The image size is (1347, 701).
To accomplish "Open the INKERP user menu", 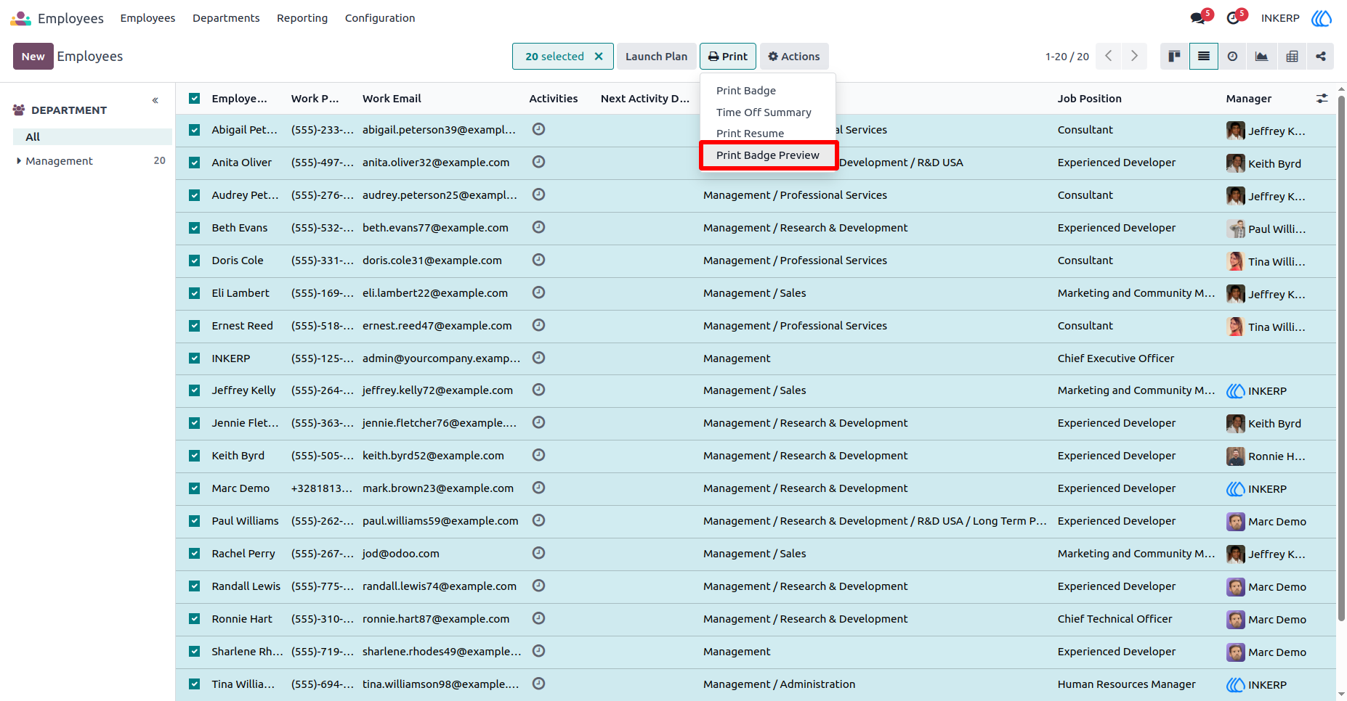I will (x=1296, y=18).
